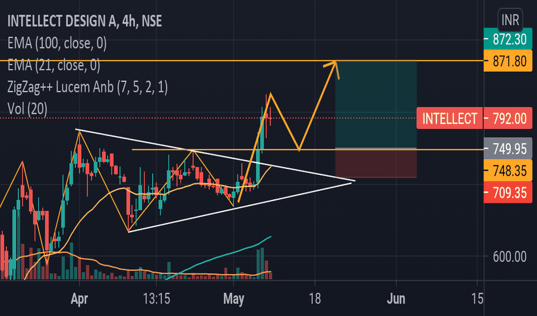Click the 18 date on the time axis

tap(315, 299)
